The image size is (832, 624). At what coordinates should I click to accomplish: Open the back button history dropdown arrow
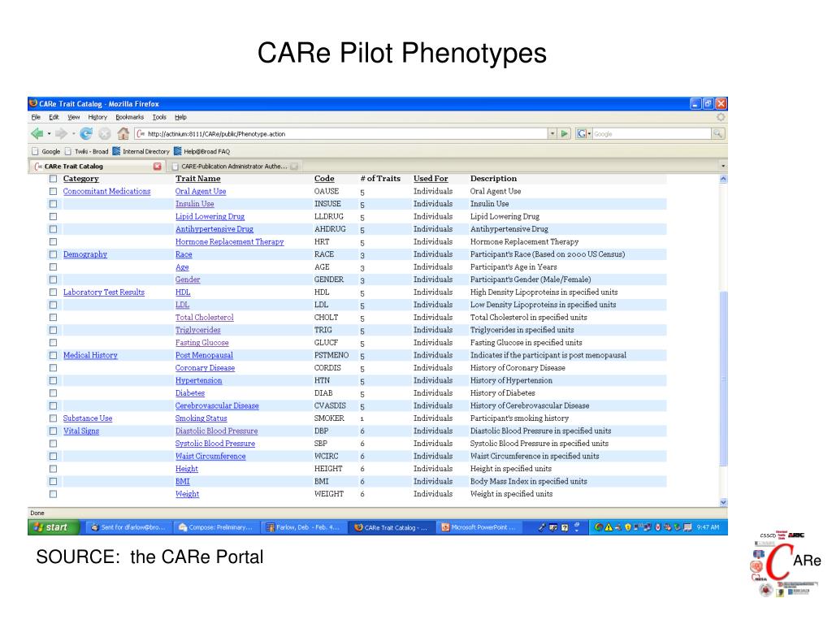(49, 134)
